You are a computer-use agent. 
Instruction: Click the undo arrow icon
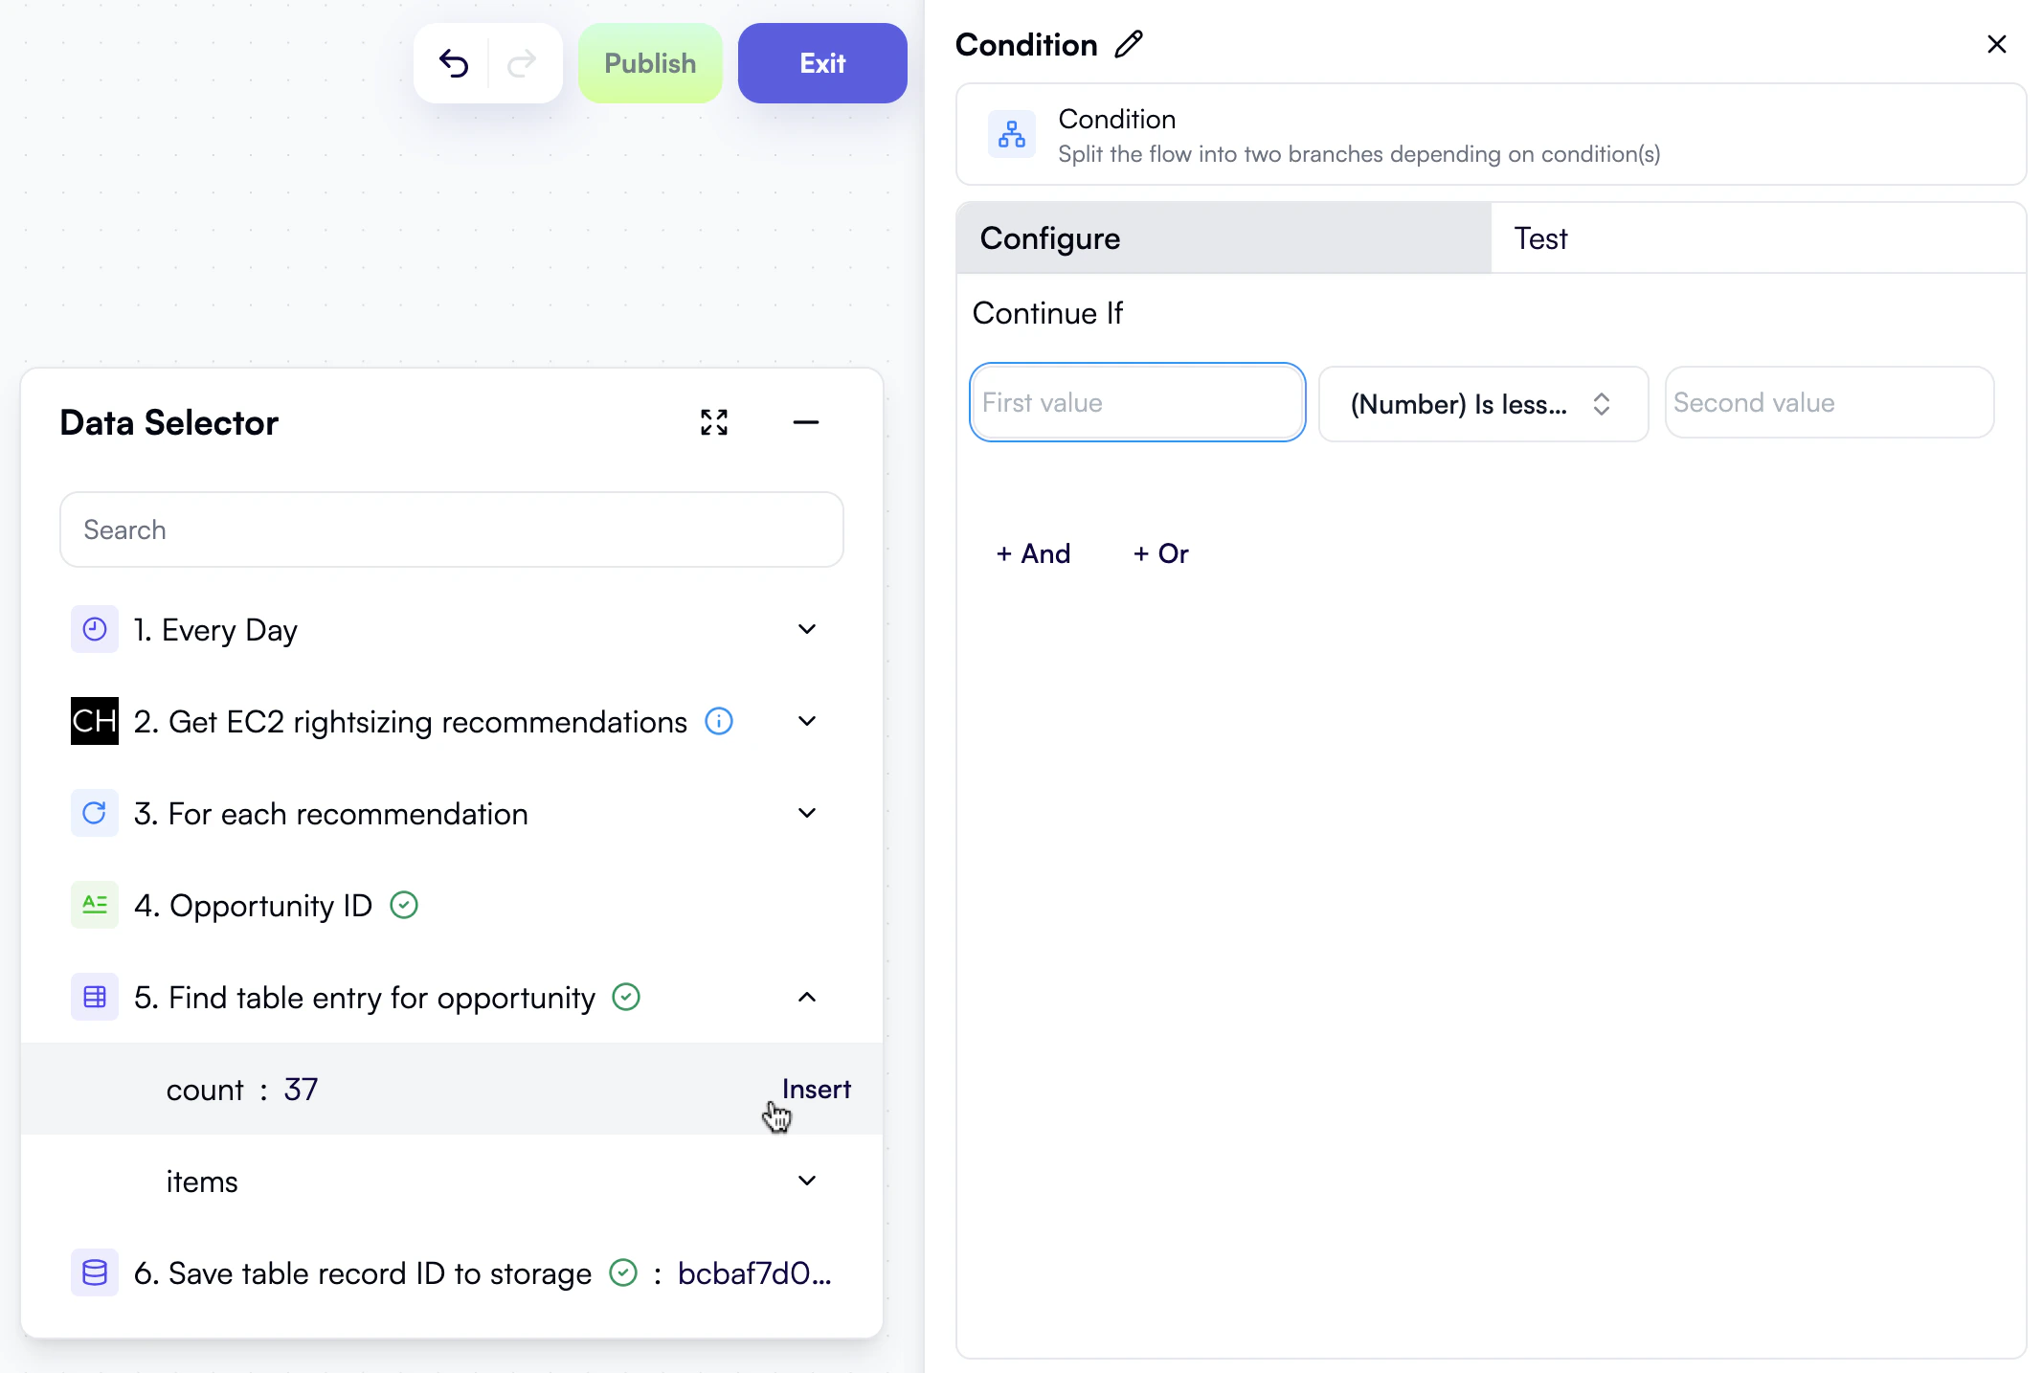click(x=455, y=62)
